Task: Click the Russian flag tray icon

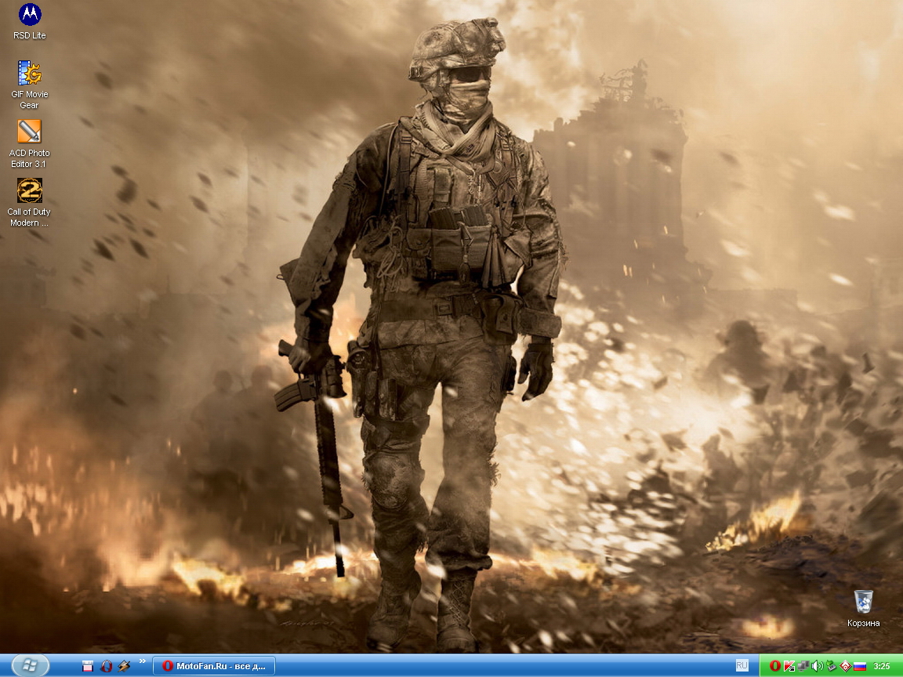Action: (x=859, y=666)
